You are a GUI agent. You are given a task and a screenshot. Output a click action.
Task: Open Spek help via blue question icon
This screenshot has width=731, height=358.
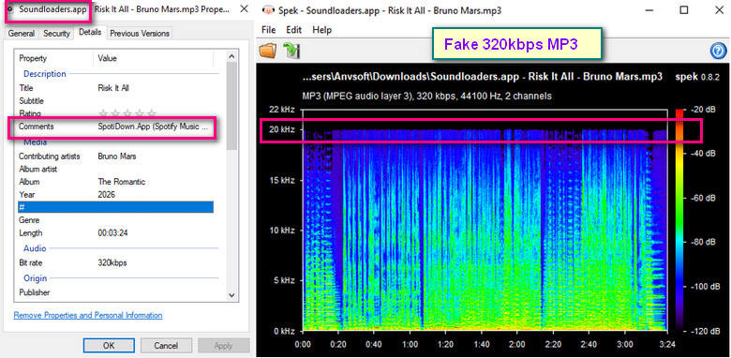coord(719,52)
